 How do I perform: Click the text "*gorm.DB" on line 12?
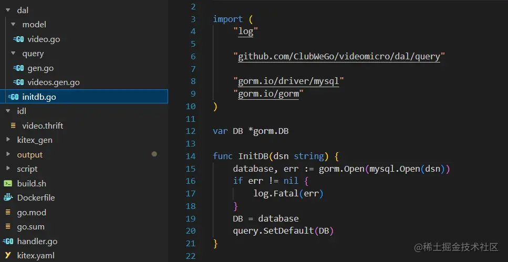pos(268,131)
